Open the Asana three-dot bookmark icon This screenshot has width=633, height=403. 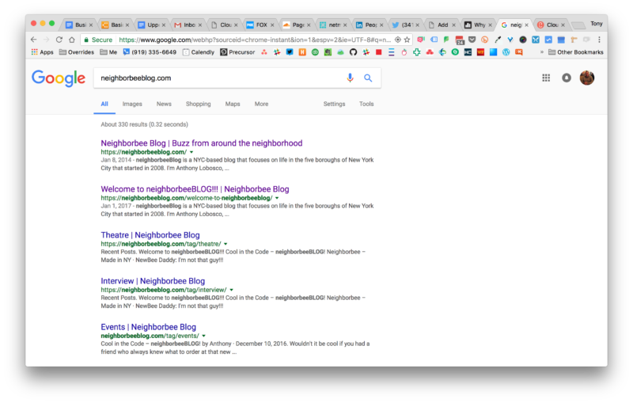[x=264, y=52]
